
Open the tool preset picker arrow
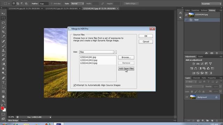coord(9,4)
